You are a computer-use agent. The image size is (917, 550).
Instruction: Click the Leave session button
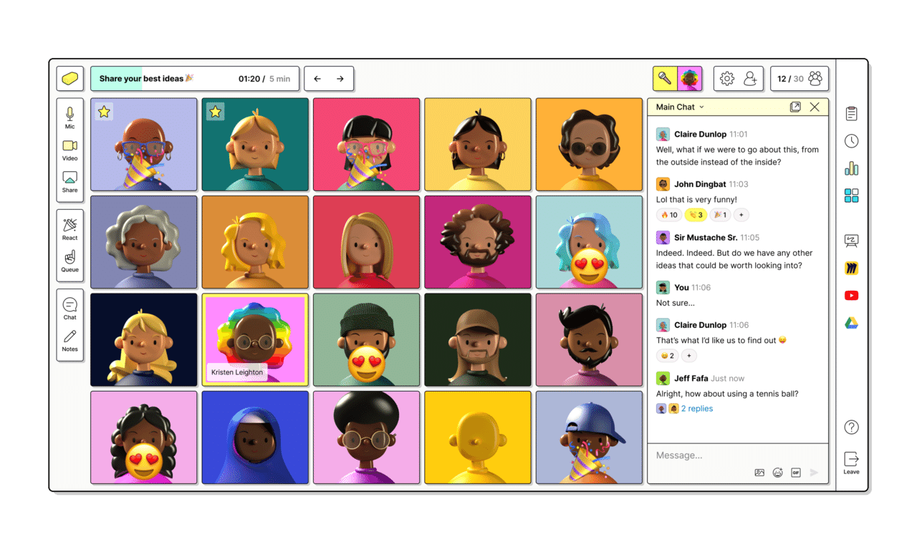pos(851,463)
